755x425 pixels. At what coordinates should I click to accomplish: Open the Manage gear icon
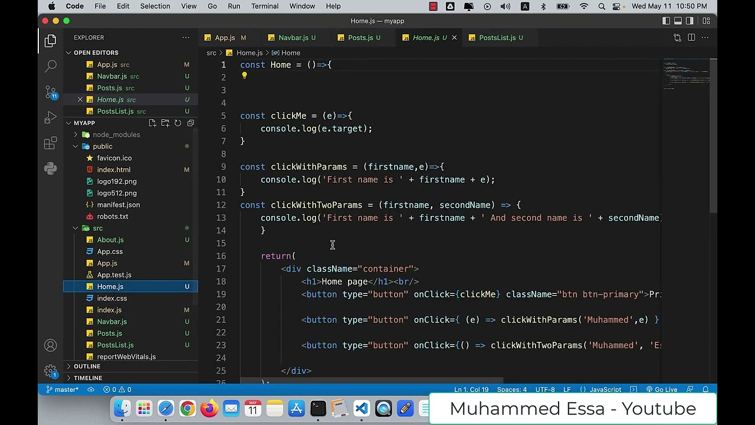click(x=51, y=371)
